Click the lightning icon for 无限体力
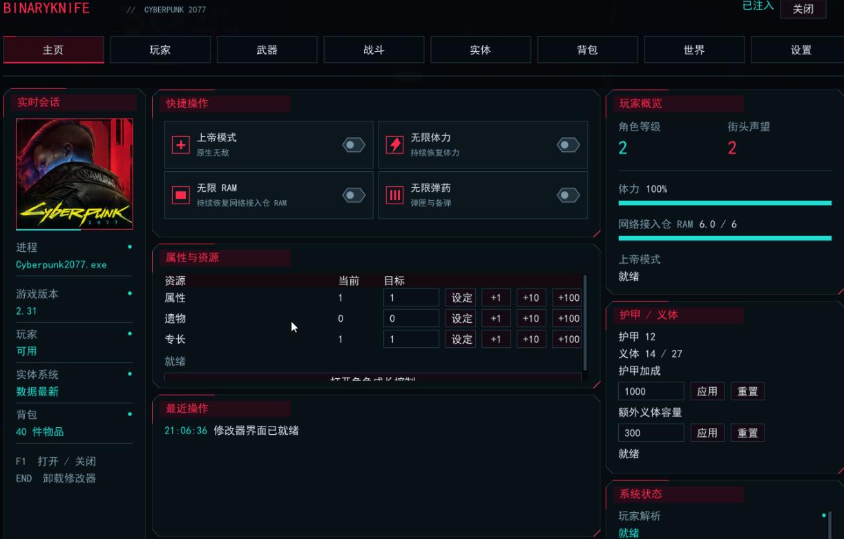The image size is (844, 539). click(395, 145)
